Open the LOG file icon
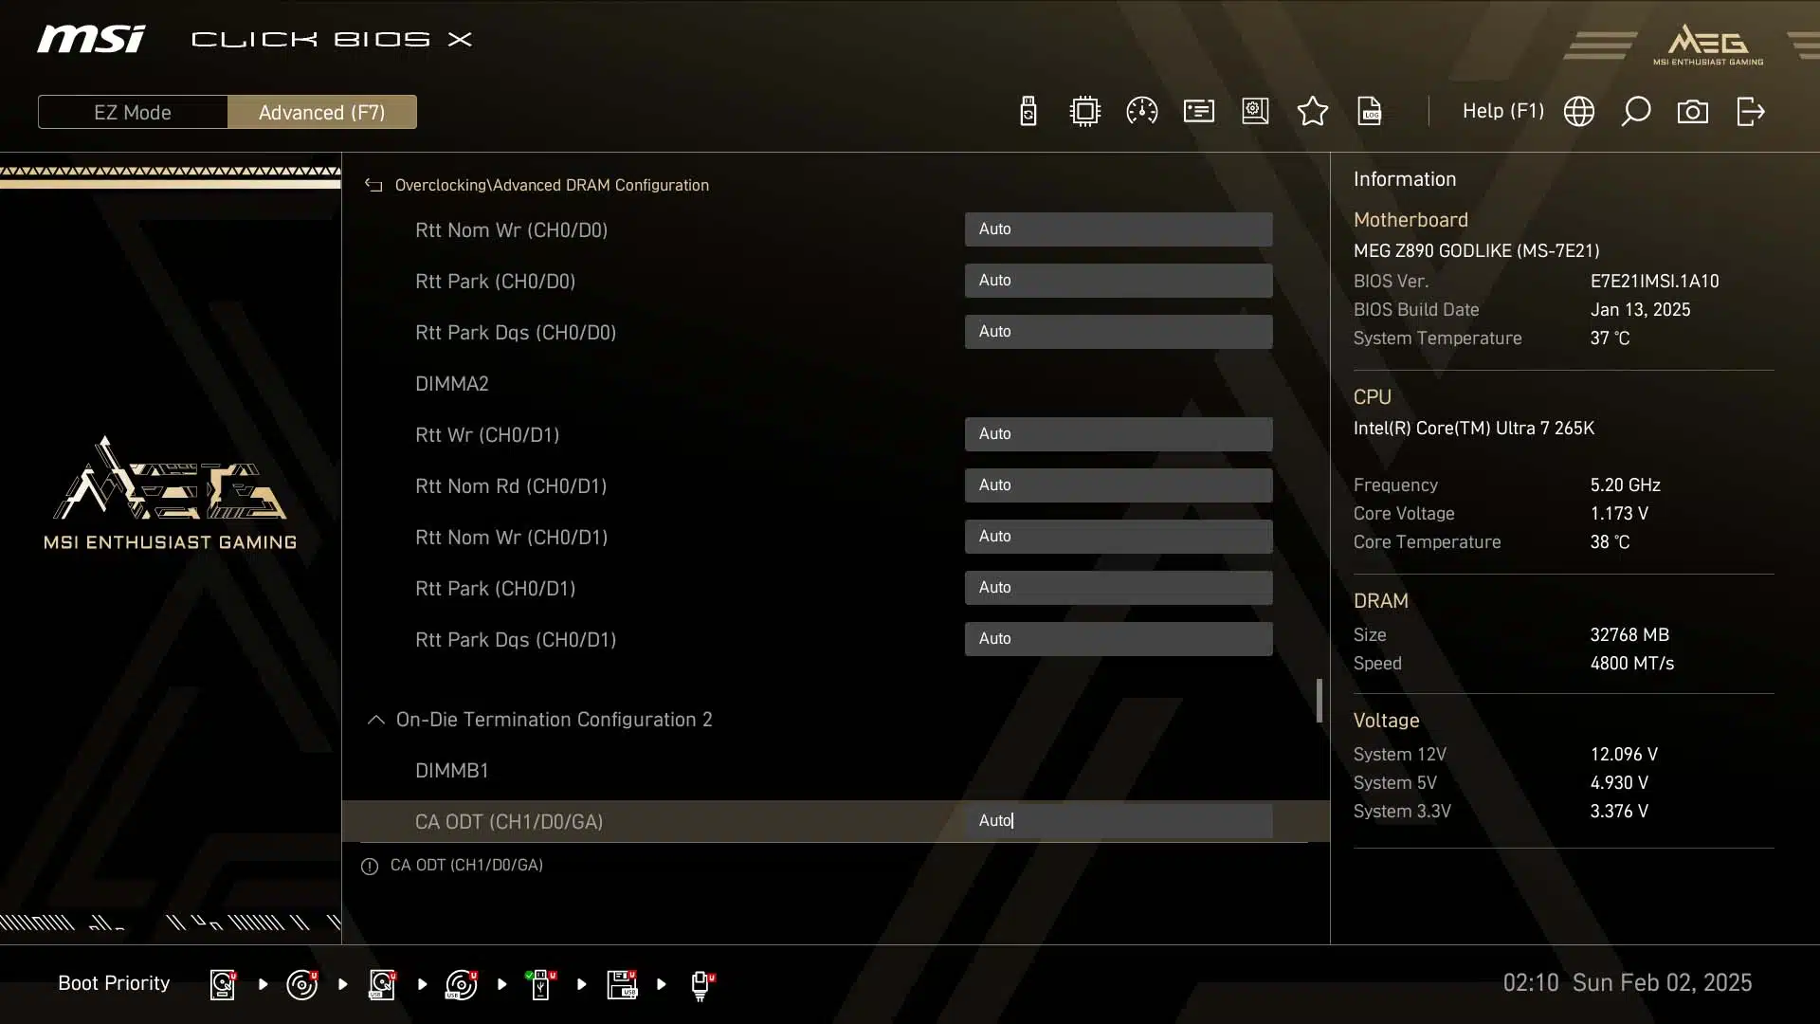The width and height of the screenshot is (1820, 1024). pos(1370,112)
